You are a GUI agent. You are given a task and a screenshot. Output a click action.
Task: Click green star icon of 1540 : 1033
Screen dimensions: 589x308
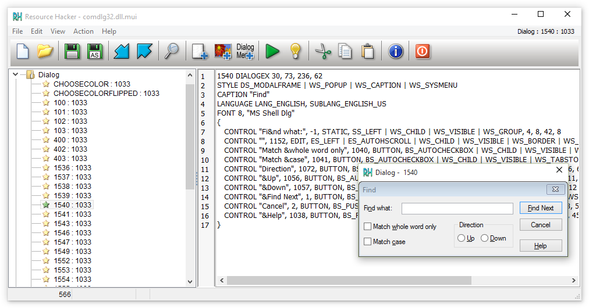click(x=46, y=205)
